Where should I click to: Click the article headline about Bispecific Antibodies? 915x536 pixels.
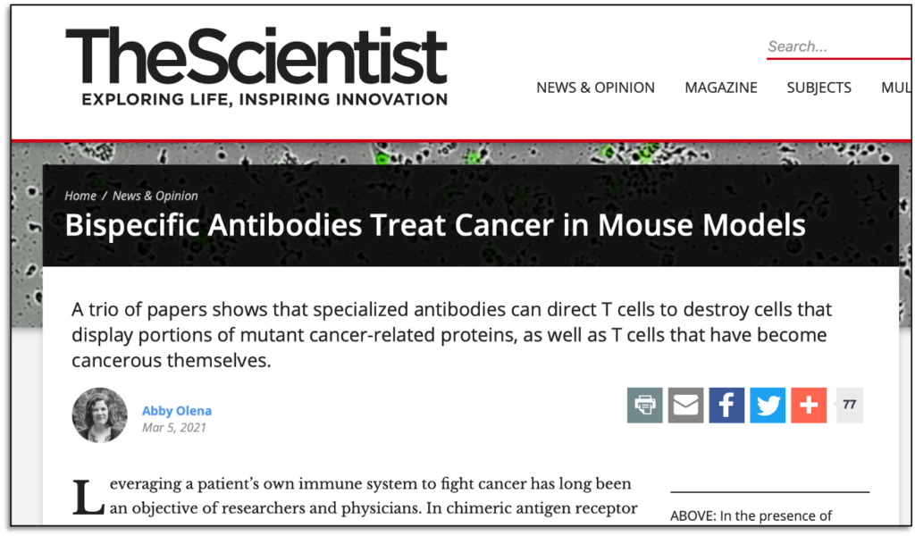(x=435, y=224)
